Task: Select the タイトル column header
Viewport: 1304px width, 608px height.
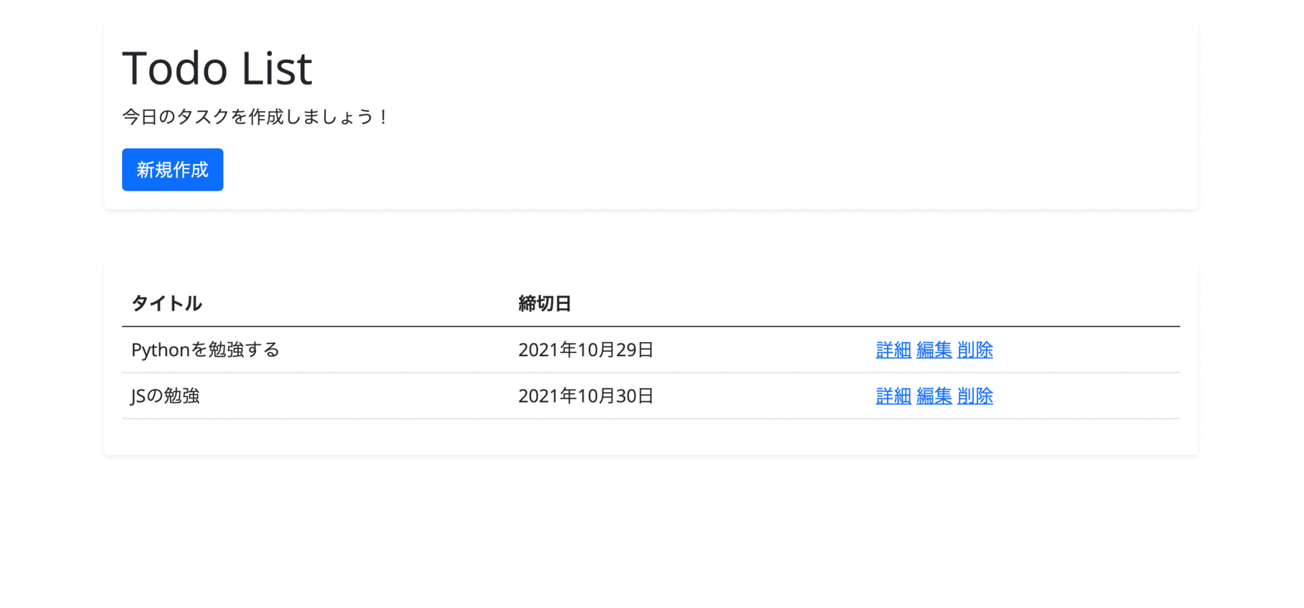Action: [166, 303]
